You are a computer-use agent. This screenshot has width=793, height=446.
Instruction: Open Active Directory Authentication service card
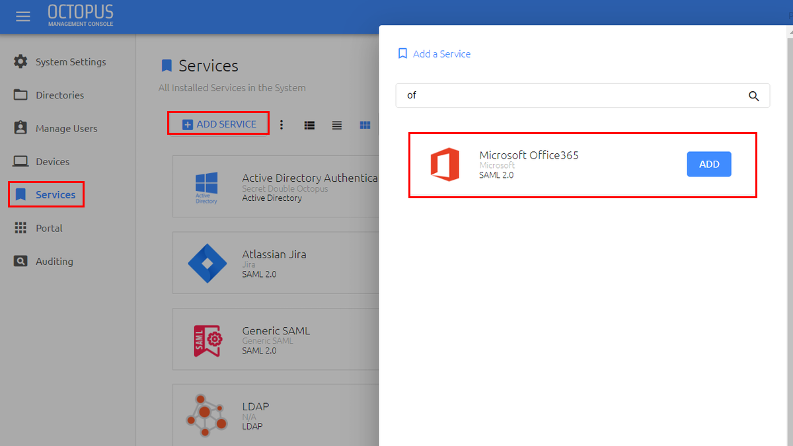coord(276,186)
